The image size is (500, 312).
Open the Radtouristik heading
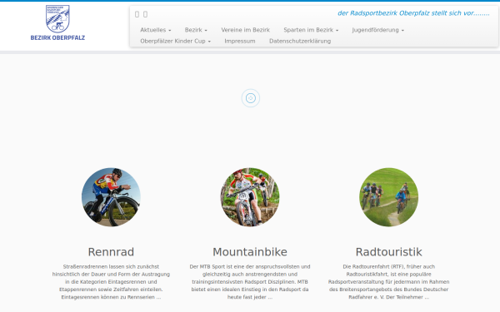388,252
